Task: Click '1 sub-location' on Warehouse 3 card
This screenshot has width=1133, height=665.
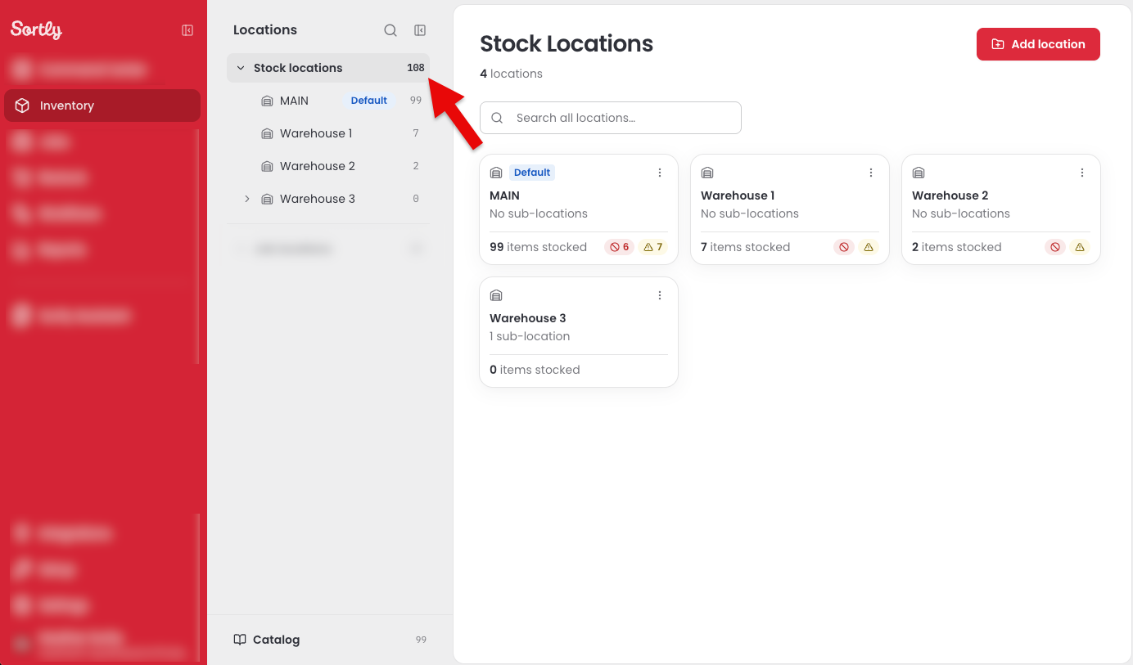Action: tap(530, 336)
